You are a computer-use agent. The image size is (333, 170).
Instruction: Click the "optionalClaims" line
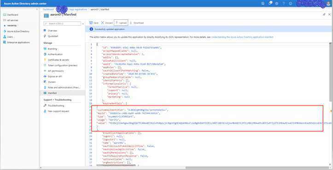click(117, 159)
